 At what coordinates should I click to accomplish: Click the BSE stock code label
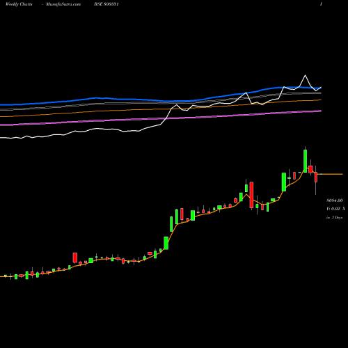(x=106, y=4)
